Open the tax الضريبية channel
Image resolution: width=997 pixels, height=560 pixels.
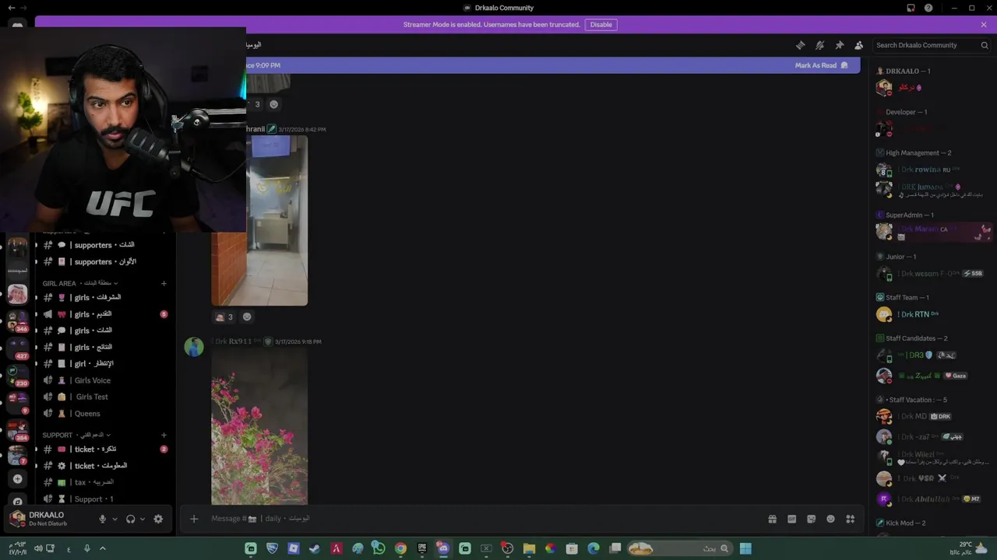coord(104,482)
